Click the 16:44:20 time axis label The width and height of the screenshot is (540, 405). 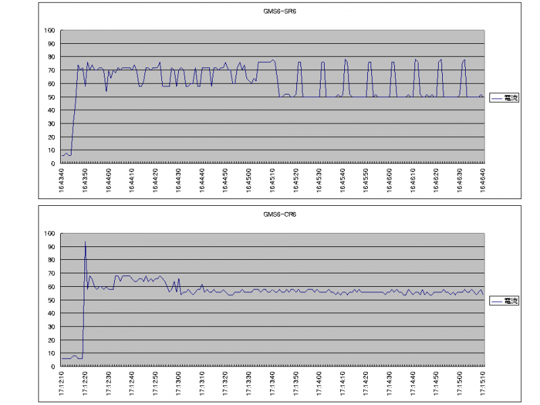tap(157, 181)
